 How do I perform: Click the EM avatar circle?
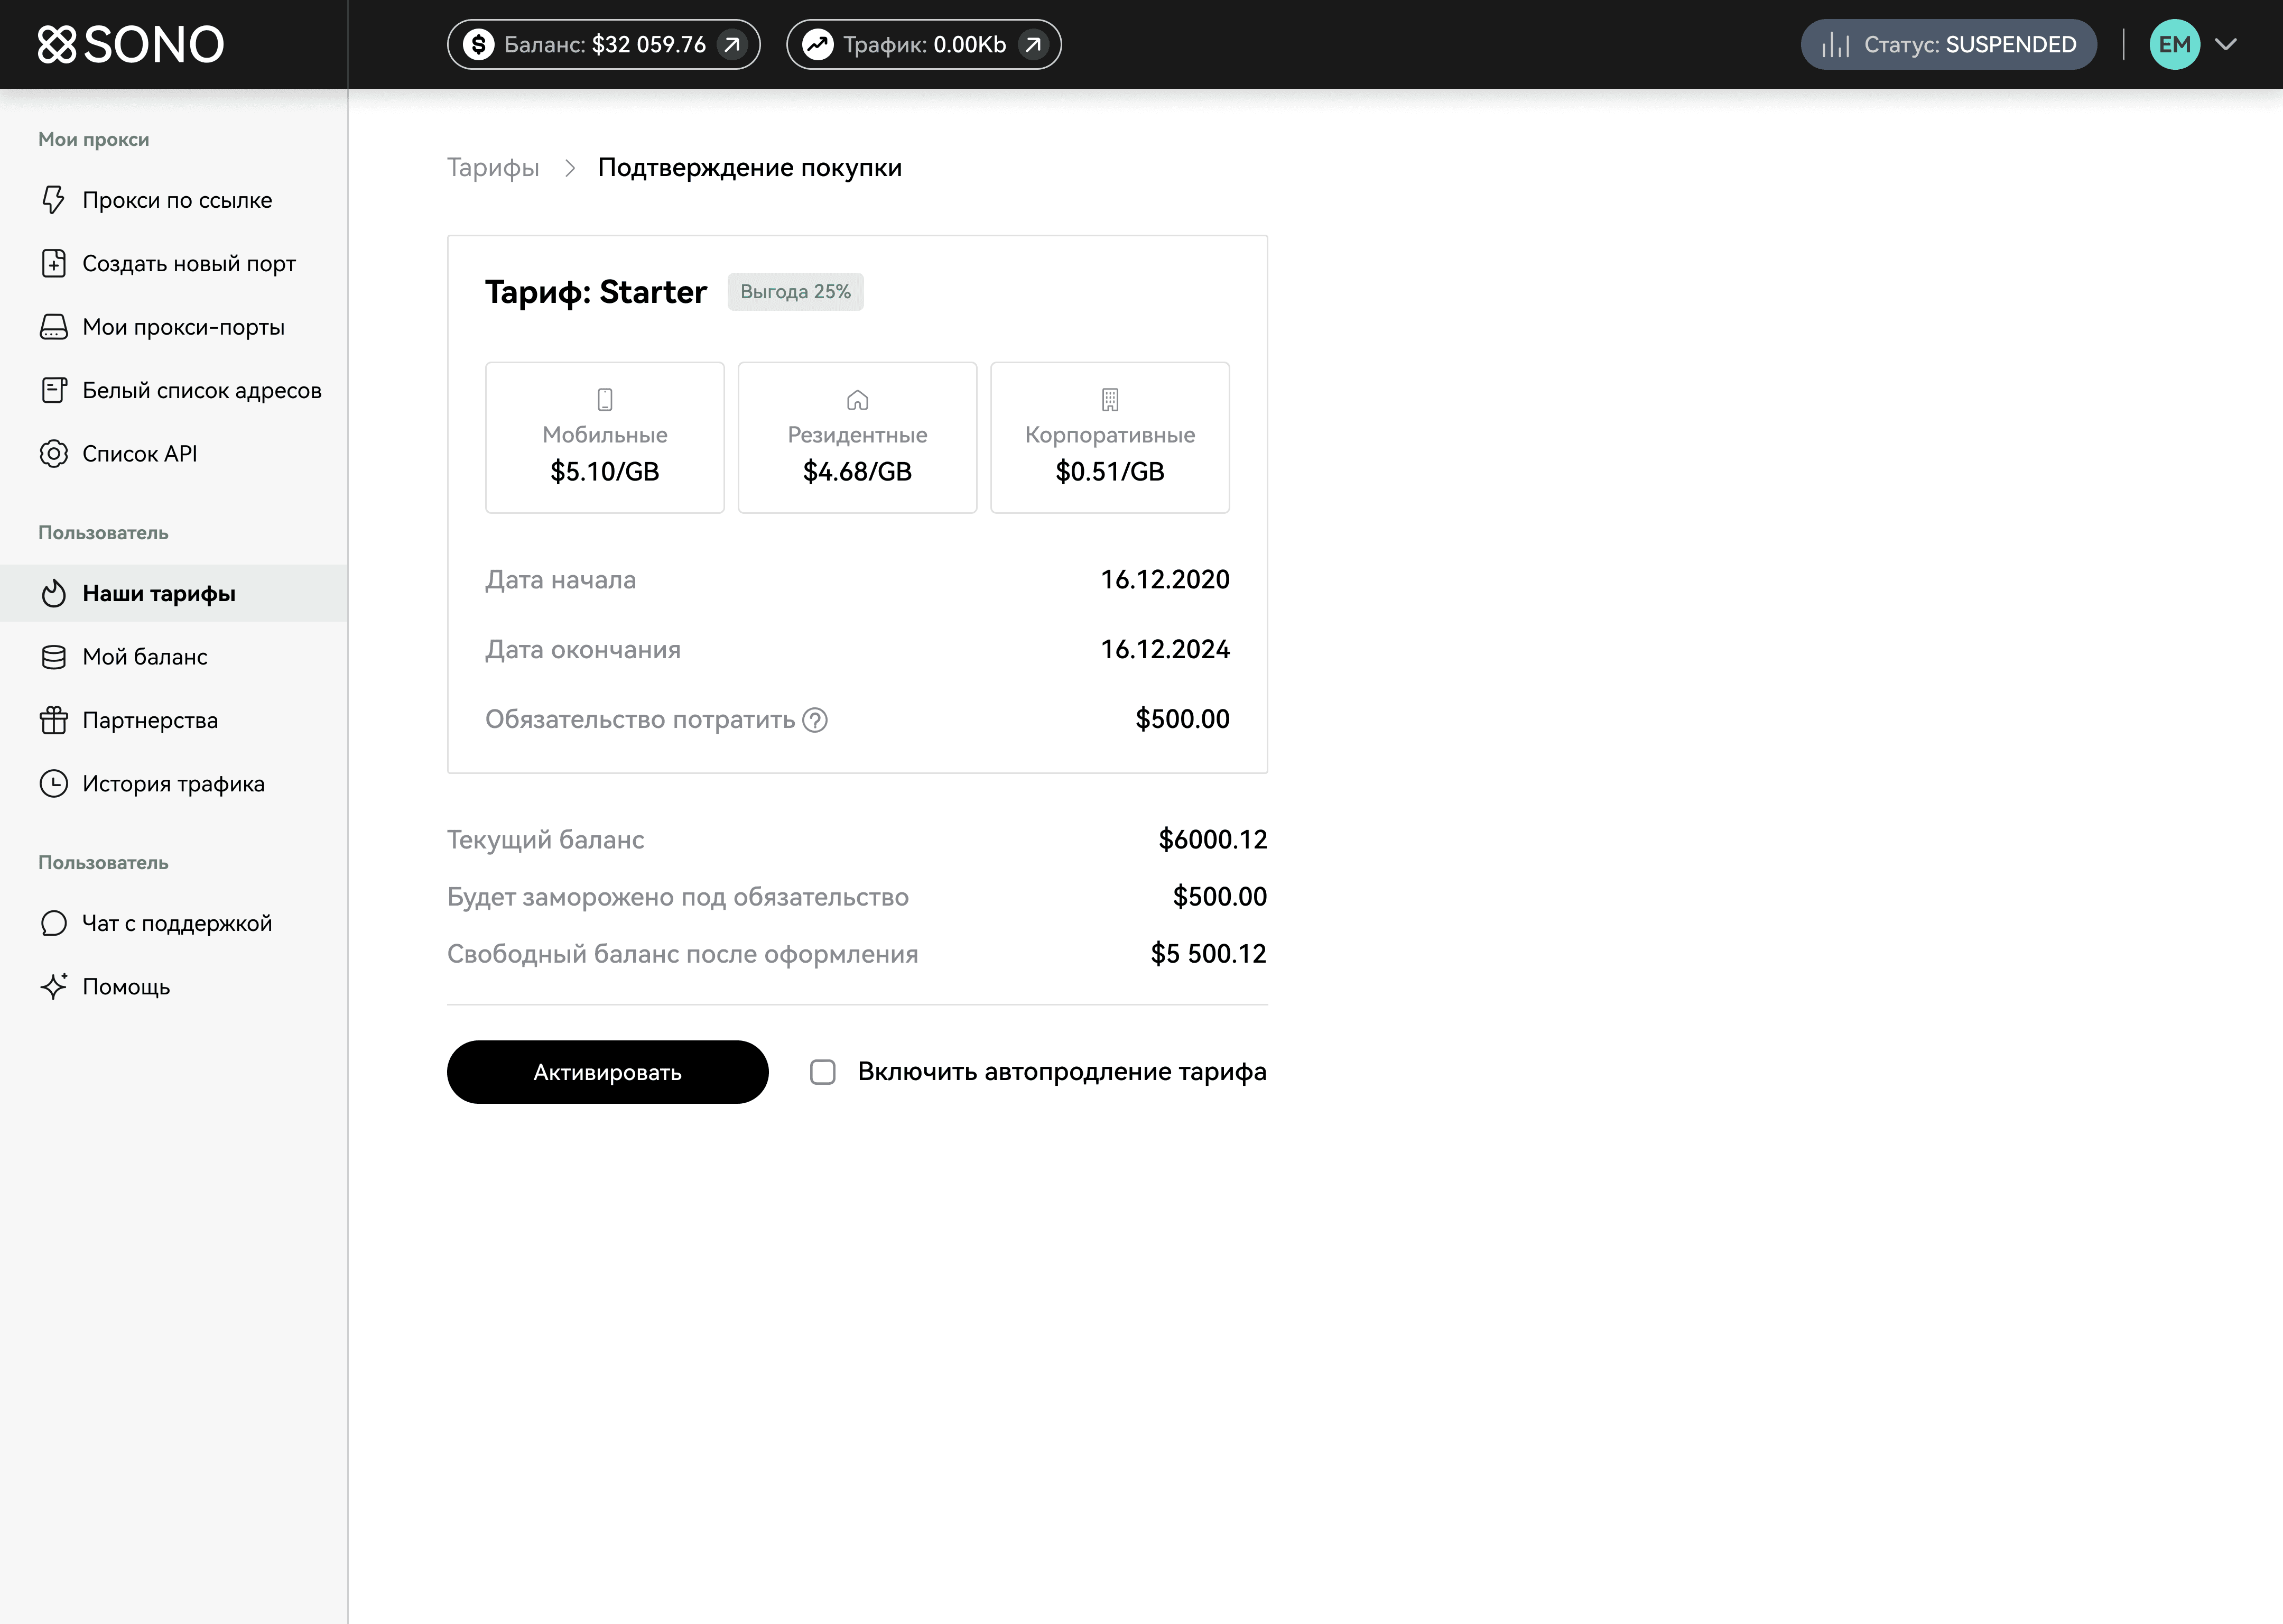click(x=2174, y=44)
